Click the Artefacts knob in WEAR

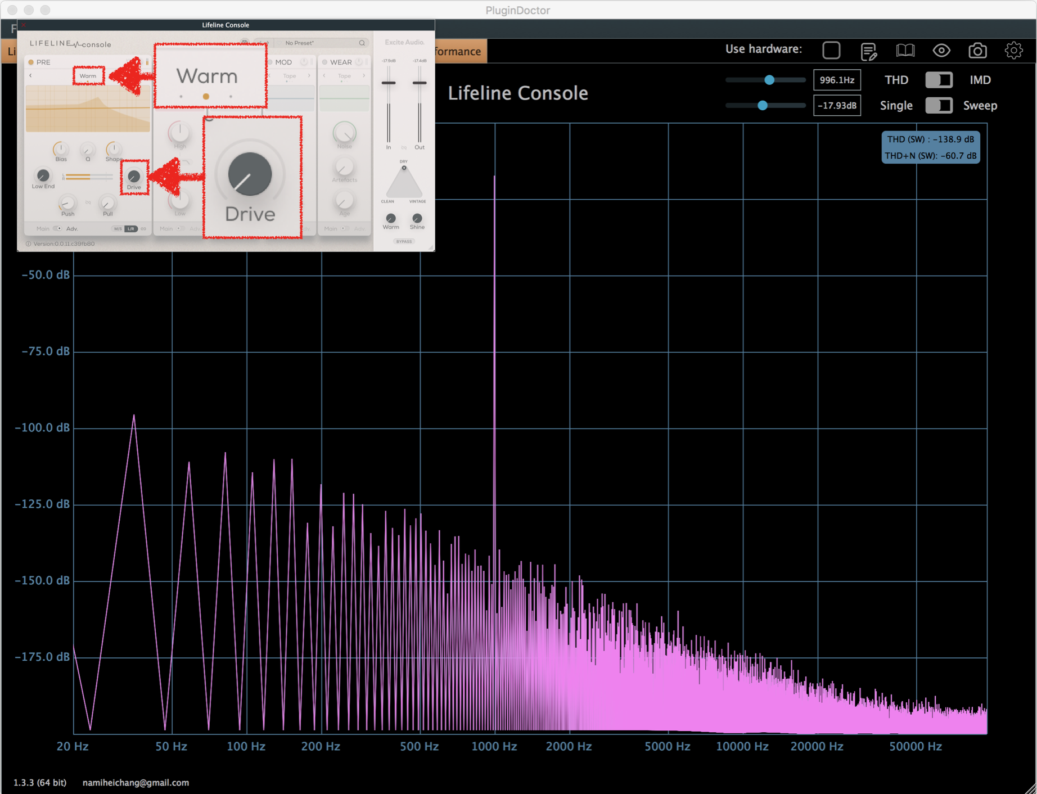[x=344, y=168]
